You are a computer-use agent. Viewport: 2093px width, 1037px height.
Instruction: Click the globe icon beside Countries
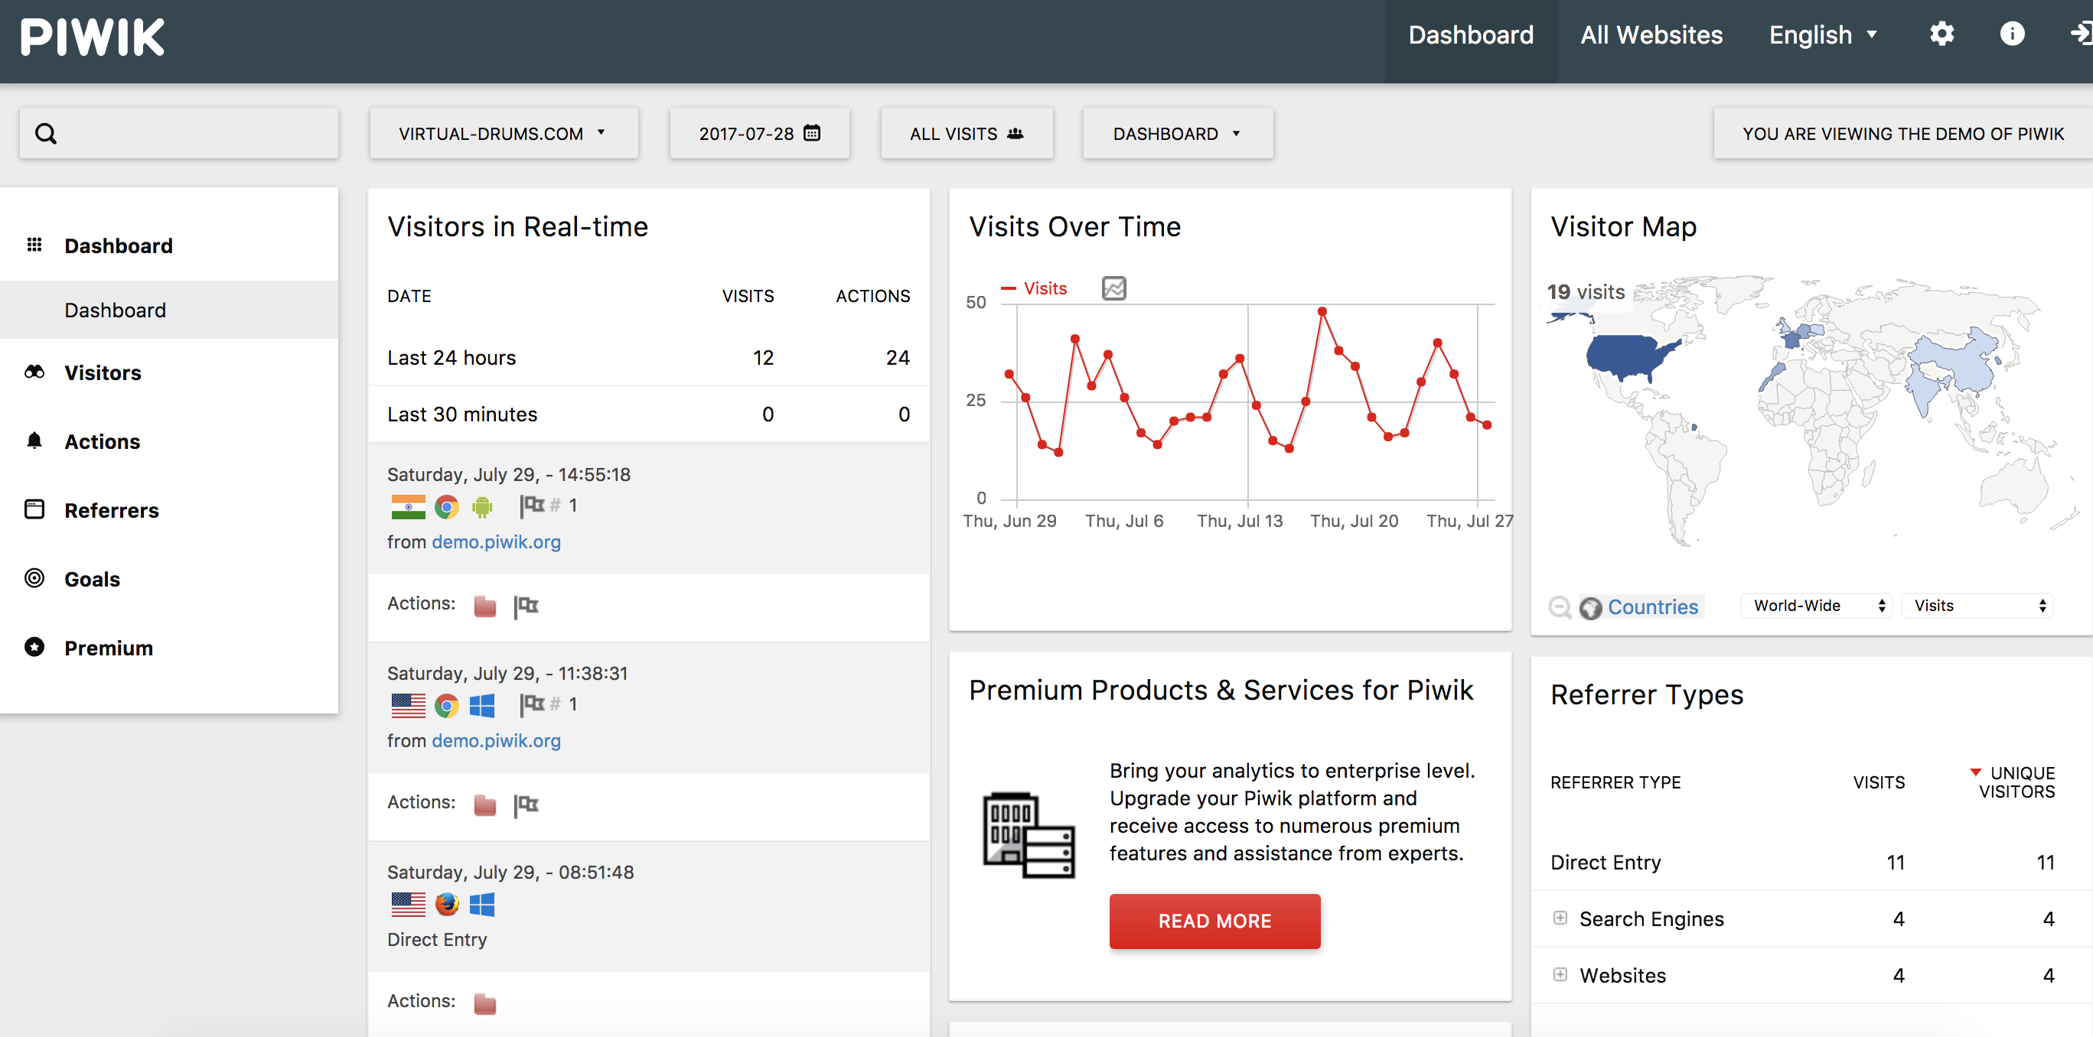[1591, 607]
